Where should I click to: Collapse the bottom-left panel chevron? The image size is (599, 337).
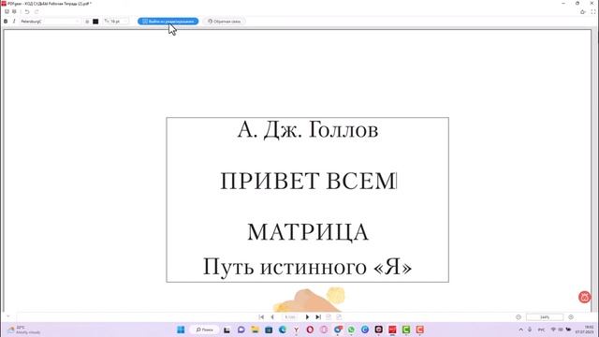[x=8, y=316]
